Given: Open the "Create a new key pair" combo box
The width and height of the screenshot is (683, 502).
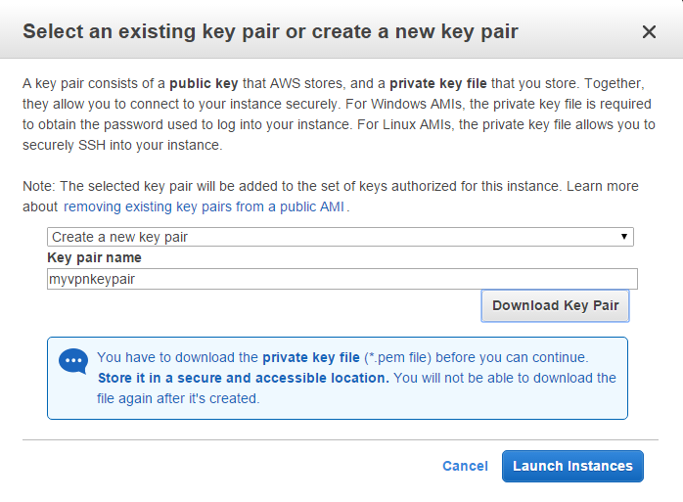Looking at the screenshot, I should 340,237.
